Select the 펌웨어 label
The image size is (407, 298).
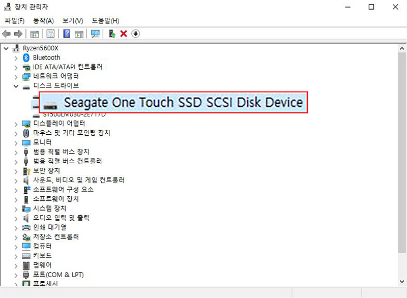click(42, 265)
